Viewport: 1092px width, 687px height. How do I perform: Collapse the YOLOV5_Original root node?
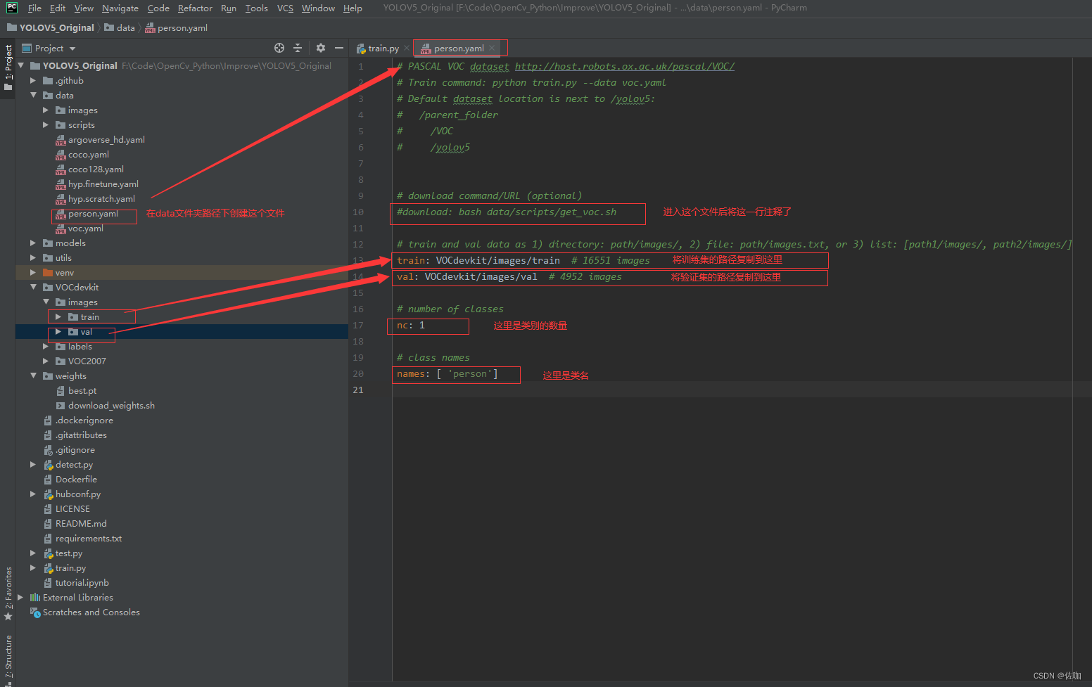20,65
